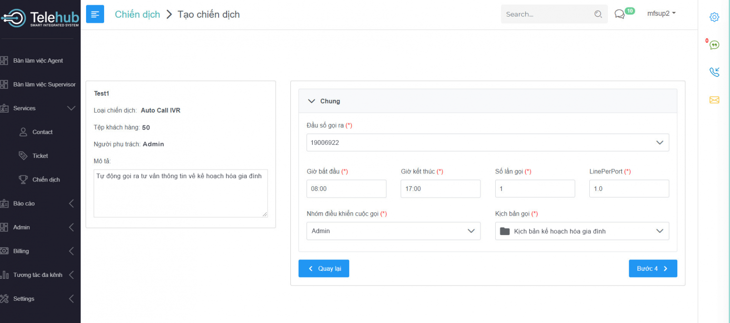
Task: Click the Giờ bắt đầu time field showing 08:00
Action: tap(346, 189)
